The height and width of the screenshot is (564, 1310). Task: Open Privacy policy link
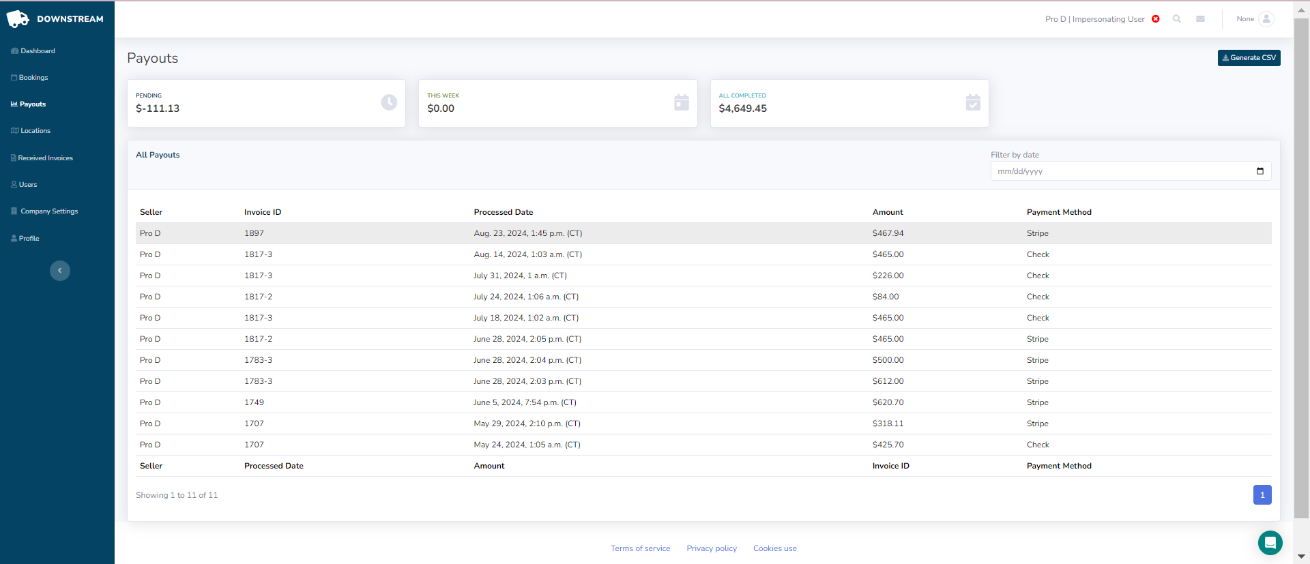[712, 548]
